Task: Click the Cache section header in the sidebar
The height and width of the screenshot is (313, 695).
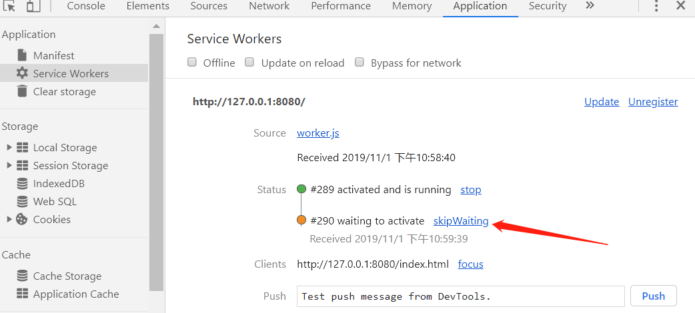Action: pyautogui.click(x=17, y=255)
